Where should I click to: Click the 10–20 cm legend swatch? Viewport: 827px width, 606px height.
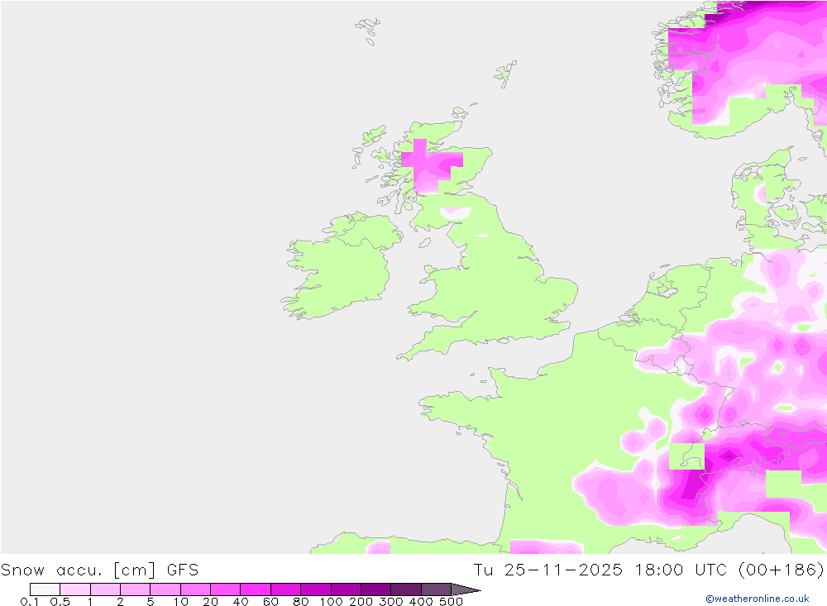pos(196,589)
